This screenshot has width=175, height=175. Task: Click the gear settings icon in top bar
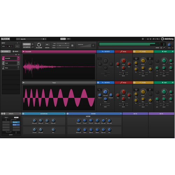(x=143, y=39)
